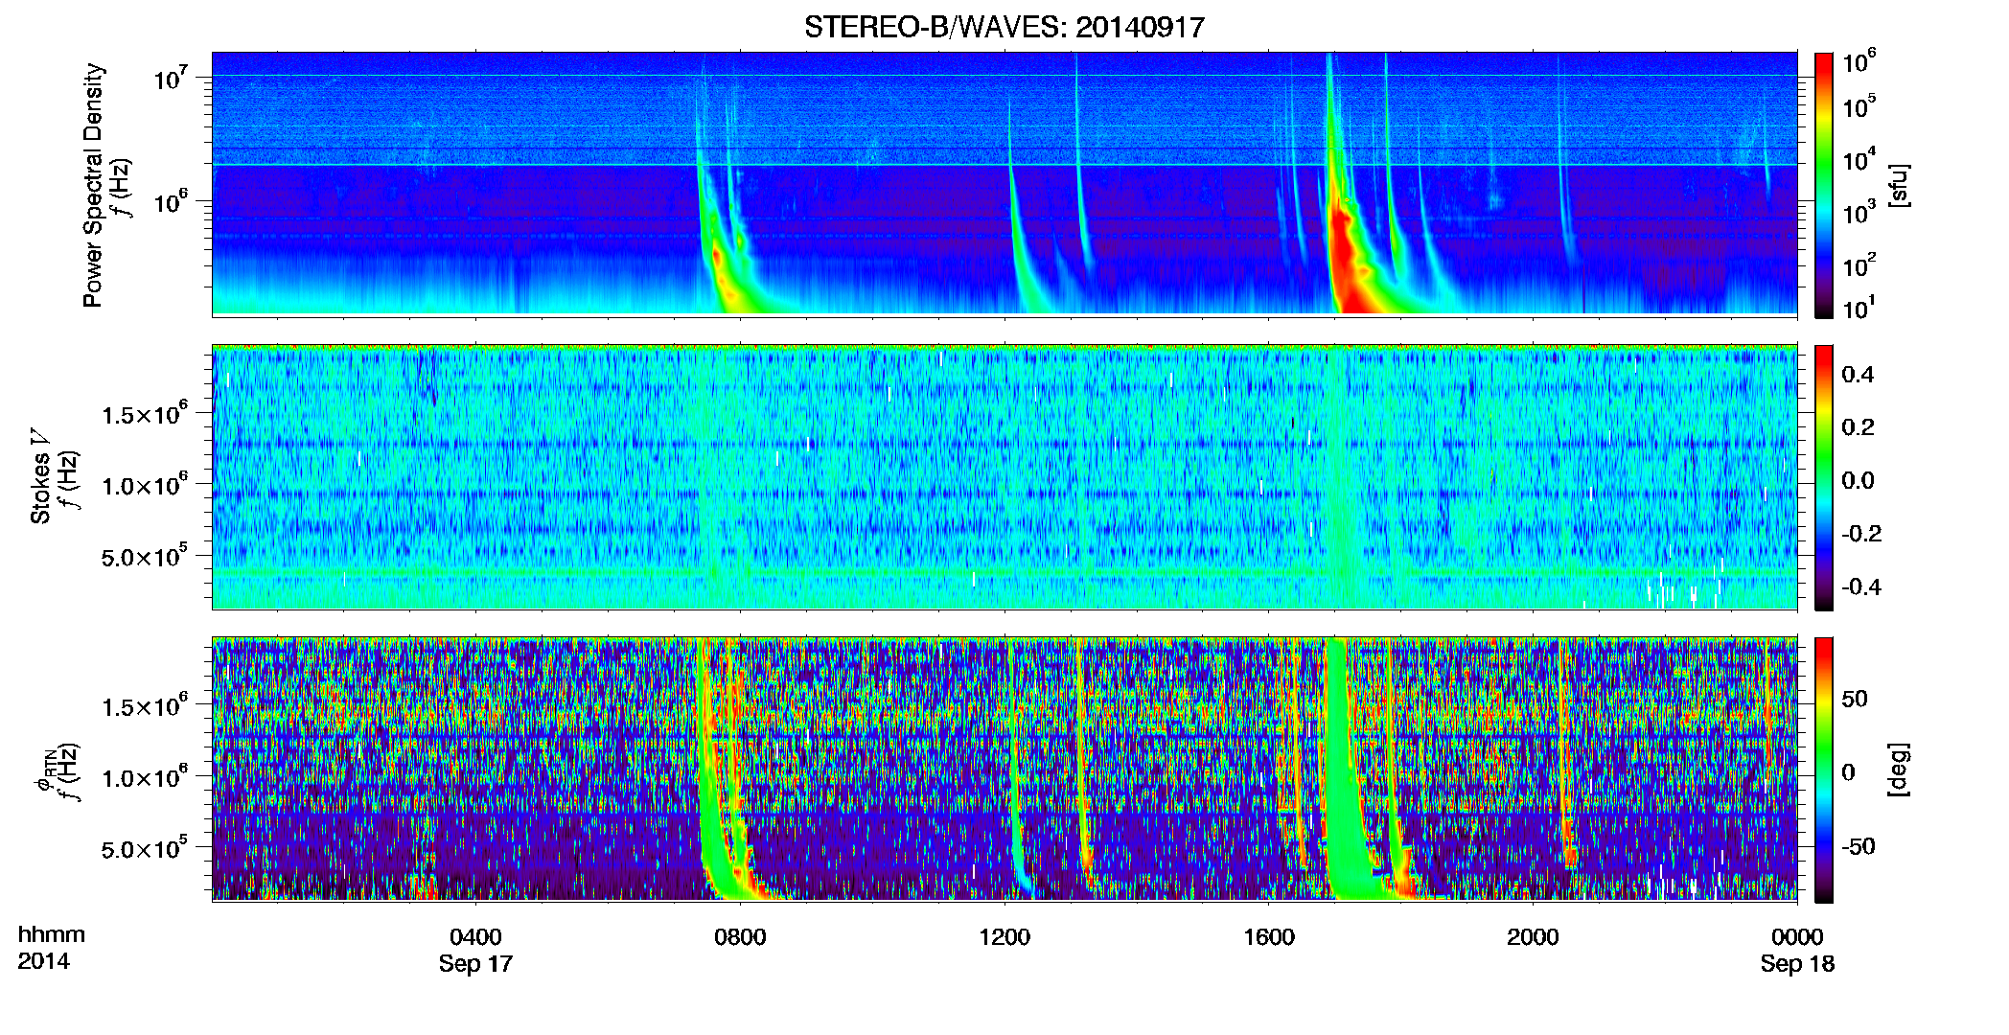Screen dimensions: 2009x1035
Task: Click the 1600 time tick label
Action: 1269,937
